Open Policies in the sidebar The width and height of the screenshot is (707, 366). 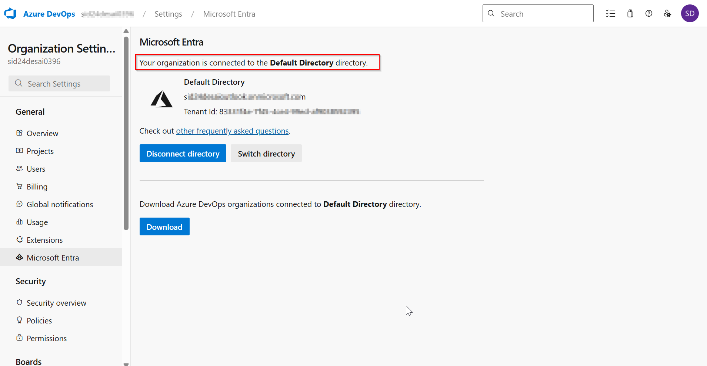coord(61,320)
